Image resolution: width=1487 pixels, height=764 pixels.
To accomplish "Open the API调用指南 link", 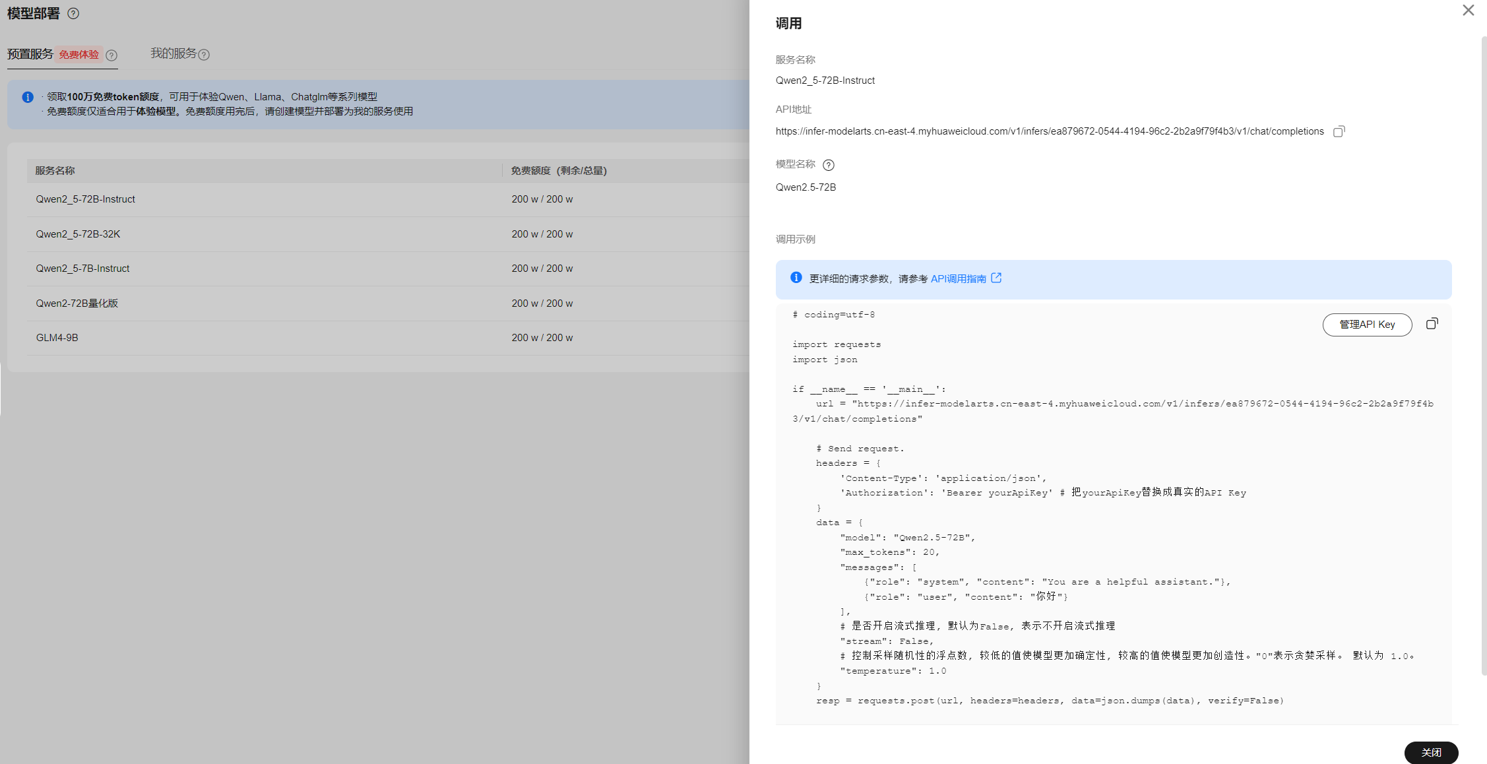I will 958,279.
